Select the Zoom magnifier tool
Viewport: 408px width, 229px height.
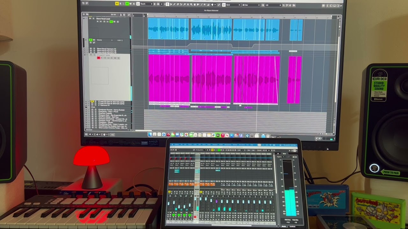tap(191, 4)
